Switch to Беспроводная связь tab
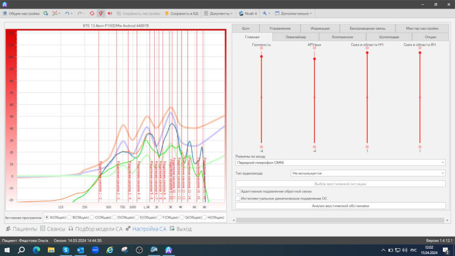The height and width of the screenshot is (256, 455). point(368,29)
